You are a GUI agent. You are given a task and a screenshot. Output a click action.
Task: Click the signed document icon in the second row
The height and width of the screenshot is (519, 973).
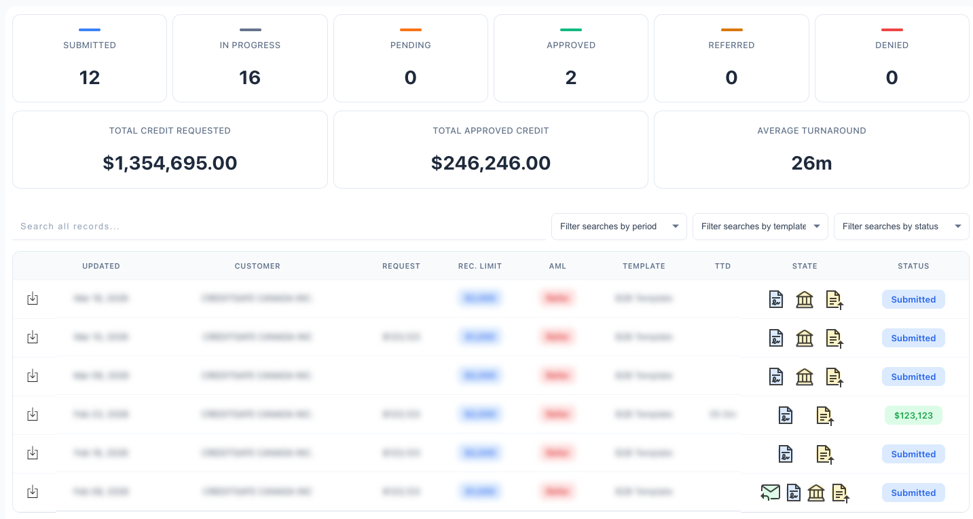tap(776, 338)
